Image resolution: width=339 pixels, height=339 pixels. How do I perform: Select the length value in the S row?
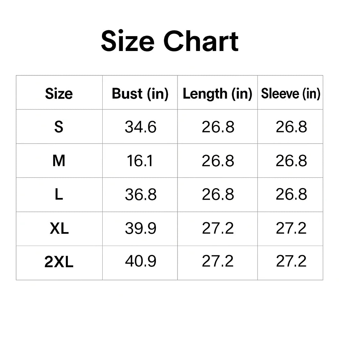pos(218,127)
